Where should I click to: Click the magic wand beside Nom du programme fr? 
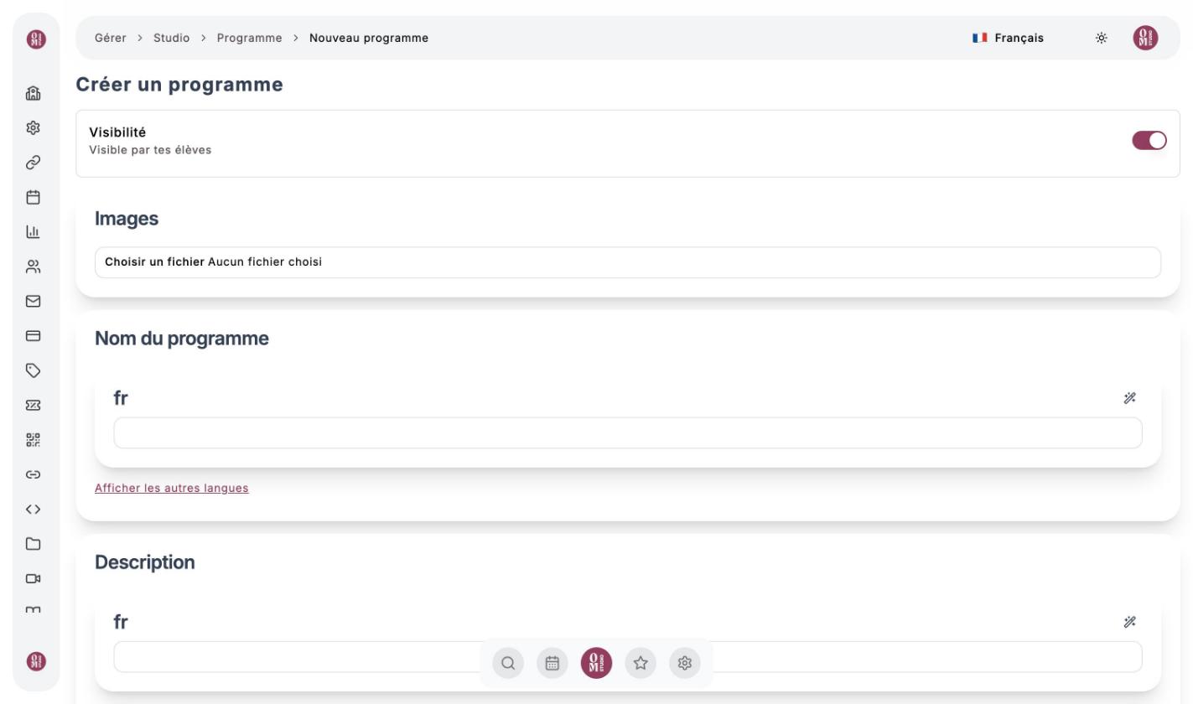click(1129, 398)
